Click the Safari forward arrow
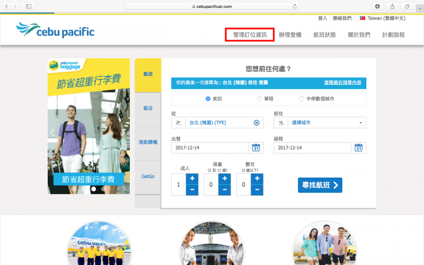This screenshot has width=424, height=265. 15,6
